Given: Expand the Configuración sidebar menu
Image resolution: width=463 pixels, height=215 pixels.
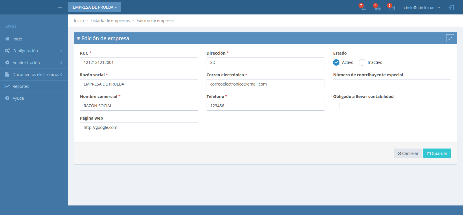Looking at the screenshot, I should pyautogui.click(x=25, y=51).
